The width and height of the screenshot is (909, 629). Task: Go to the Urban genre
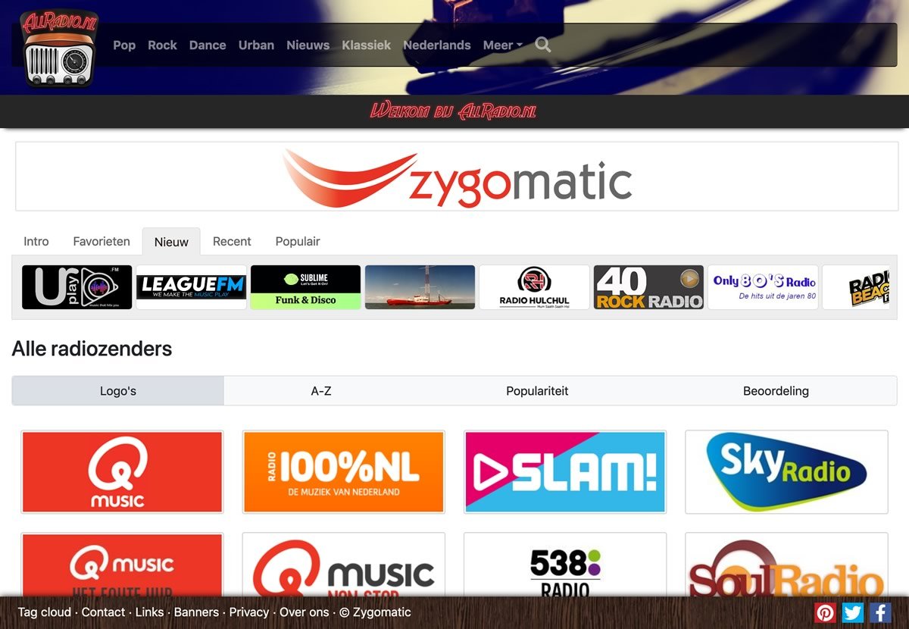click(256, 45)
